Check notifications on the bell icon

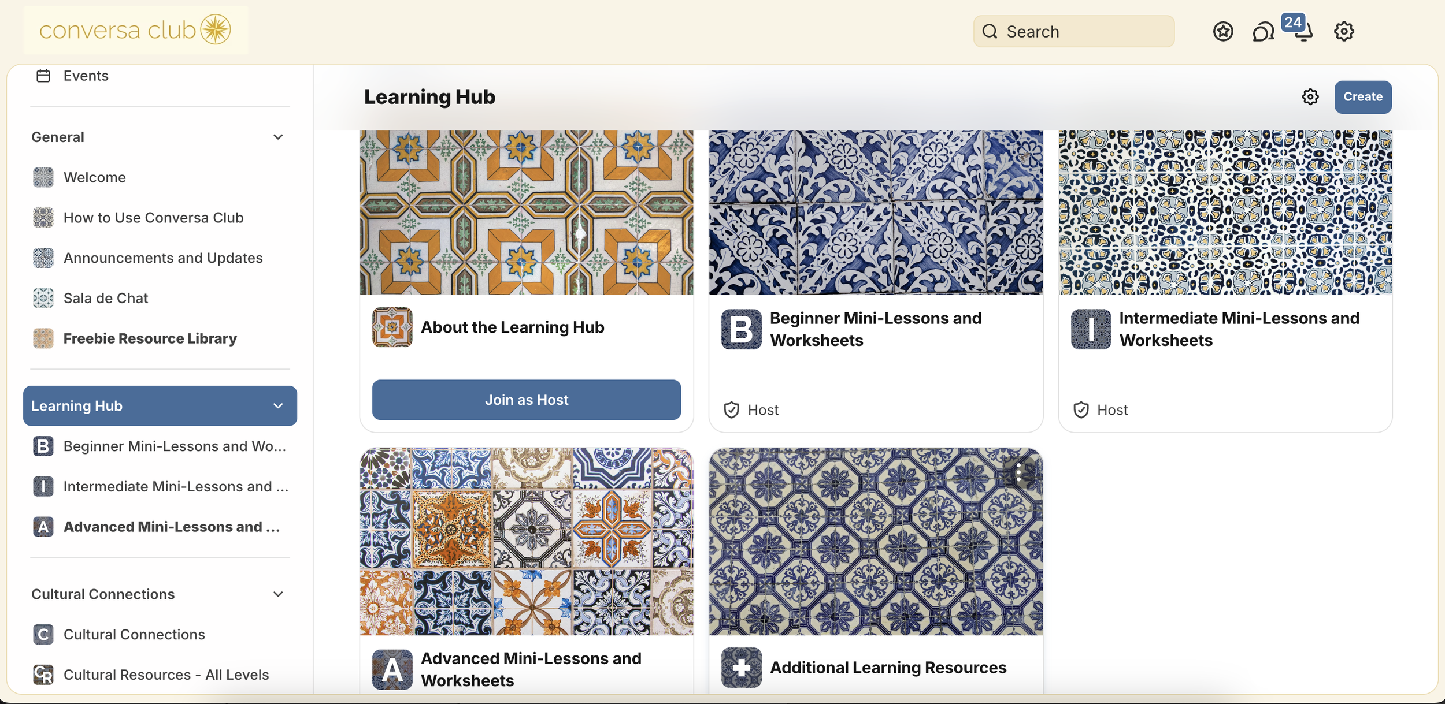1302,33
